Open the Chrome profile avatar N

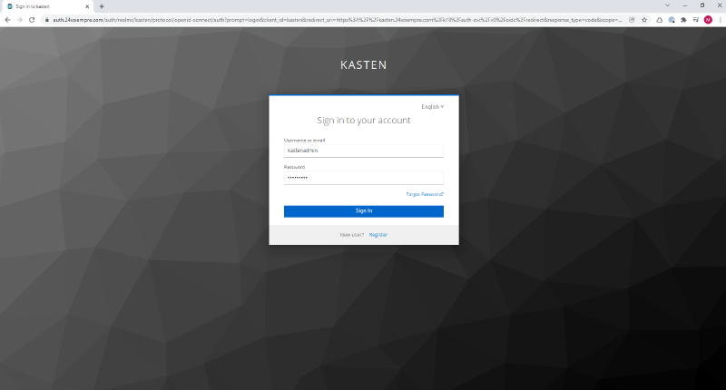click(x=708, y=20)
